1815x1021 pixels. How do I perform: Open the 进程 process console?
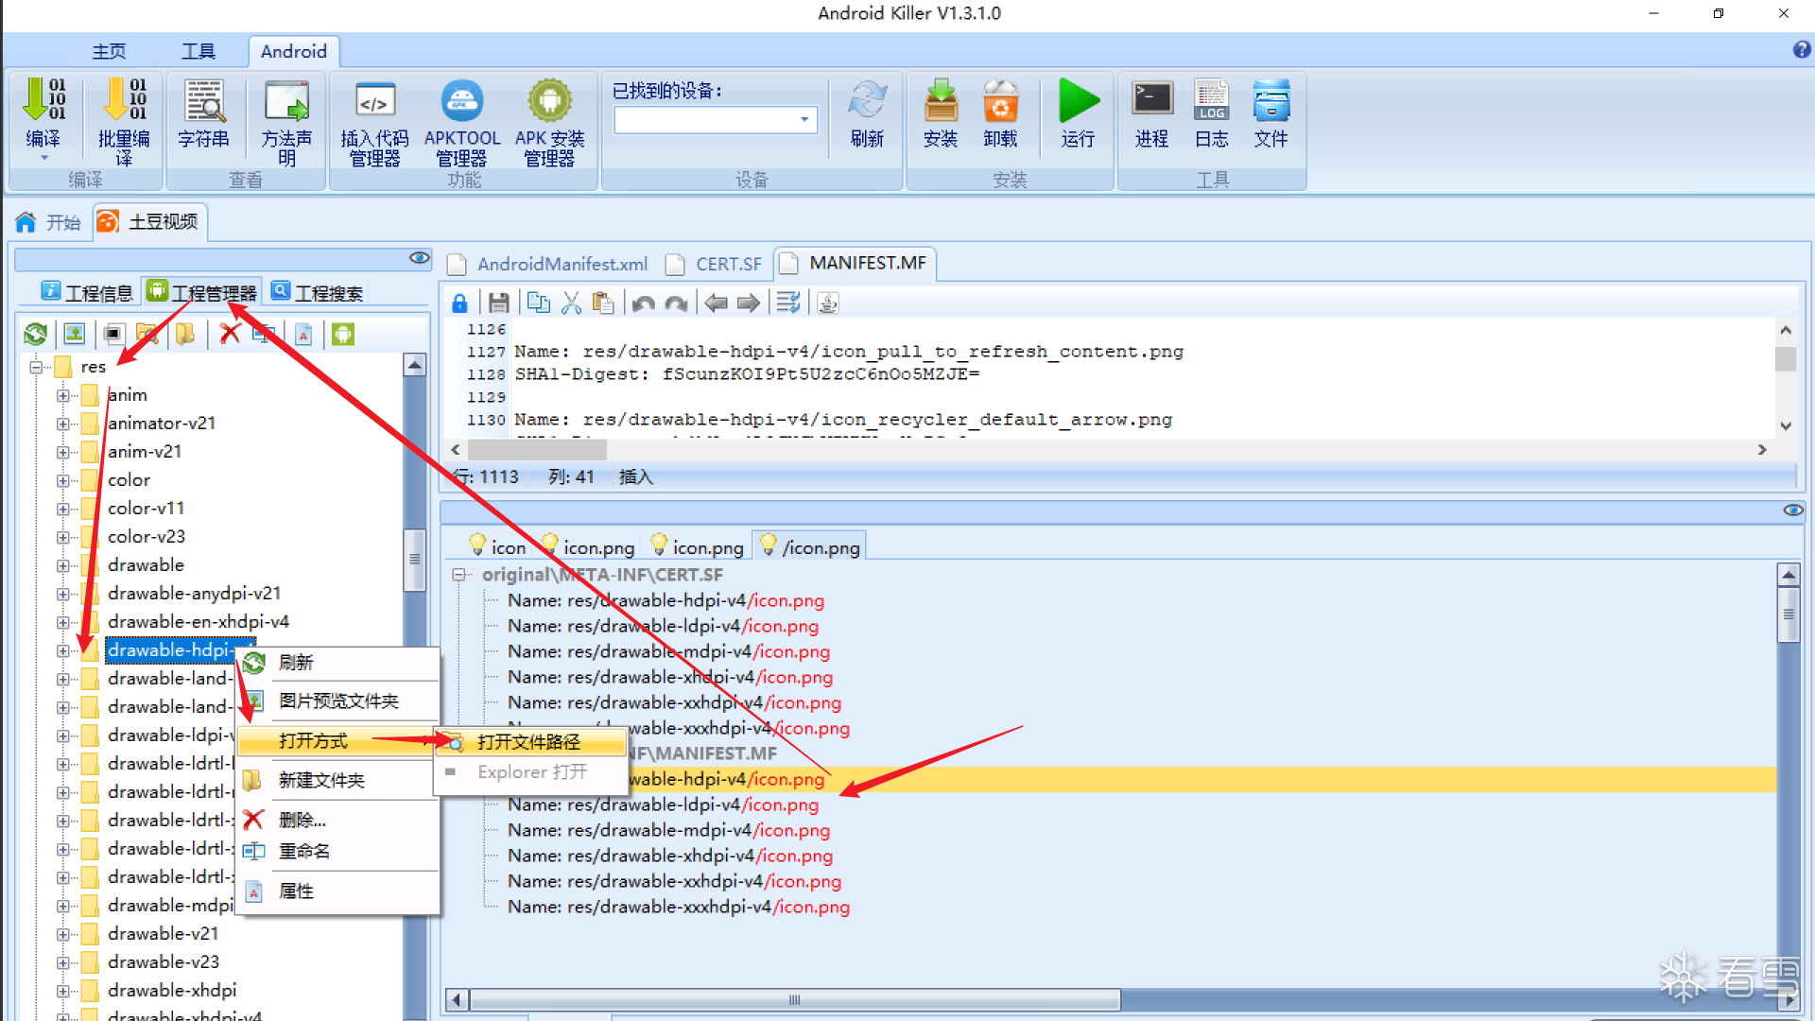coord(1152,113)
